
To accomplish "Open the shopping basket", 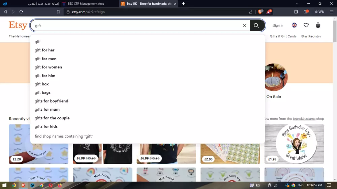I will pyautogui.click(x=318, y=25).
